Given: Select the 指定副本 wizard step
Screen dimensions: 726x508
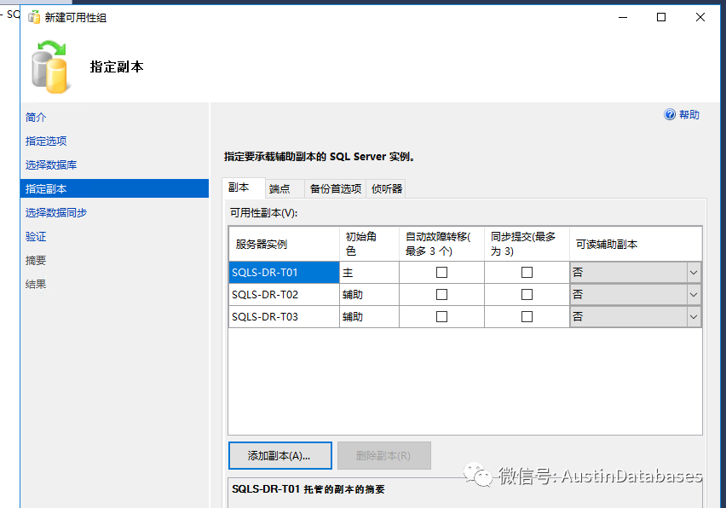Looking at the screenshot, I should coord(114,188).
